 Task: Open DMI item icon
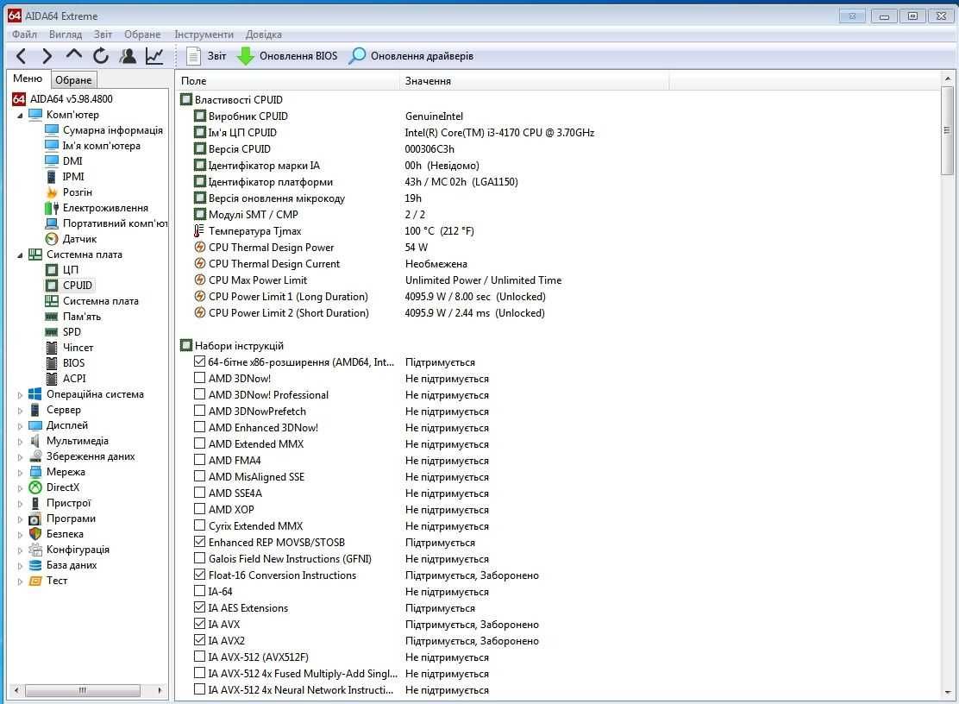click(x=52, y=161)
